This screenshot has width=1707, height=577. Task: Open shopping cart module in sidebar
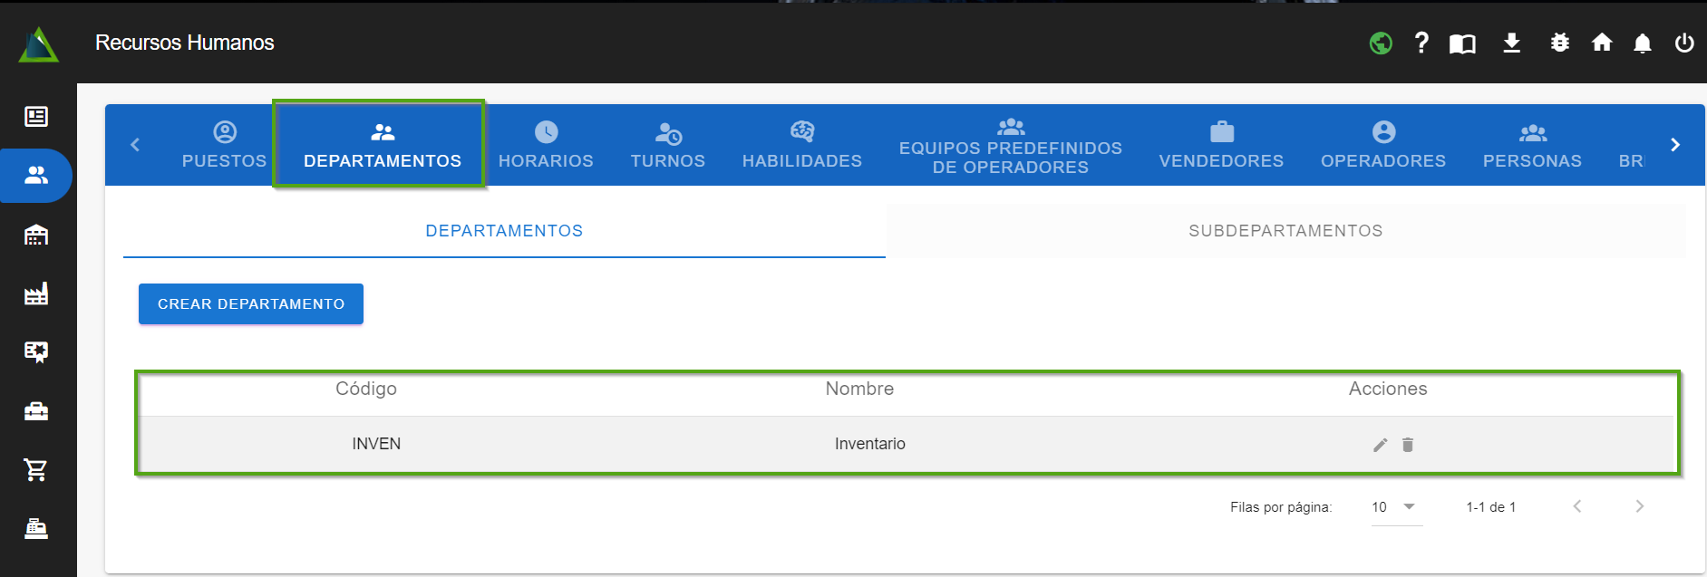(x=36, y=469)
